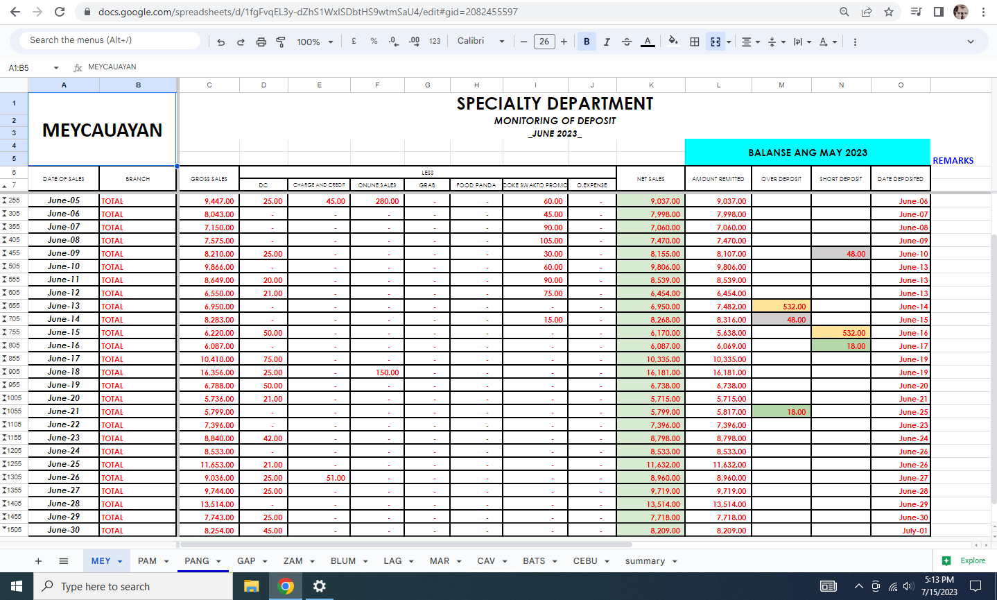The height and width of the screenshot is (600, 997).
Task: Select column header K
Action: click(x=651, y=85)
